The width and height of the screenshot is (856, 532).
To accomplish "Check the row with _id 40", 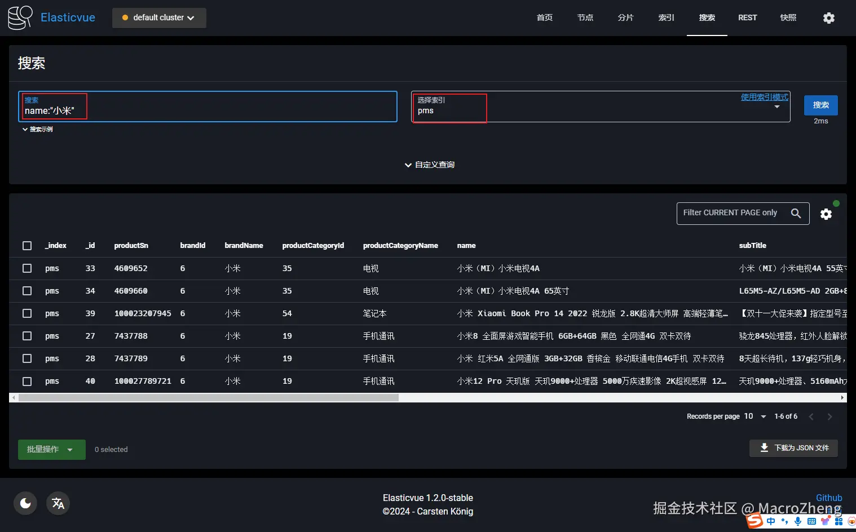I will (27, 381).
